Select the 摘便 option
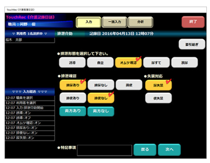Screen dimensions: 210x163 (x=129, y=85)
